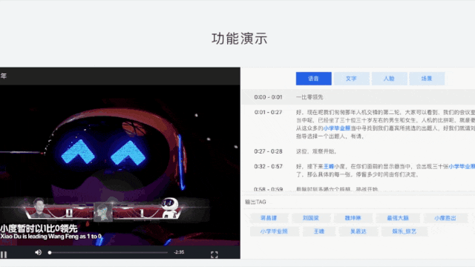
Task: Click the -2:35 remaining time display
Action: pos(179,252)
